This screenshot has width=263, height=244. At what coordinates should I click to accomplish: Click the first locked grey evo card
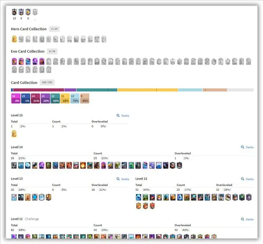(49, 61)
